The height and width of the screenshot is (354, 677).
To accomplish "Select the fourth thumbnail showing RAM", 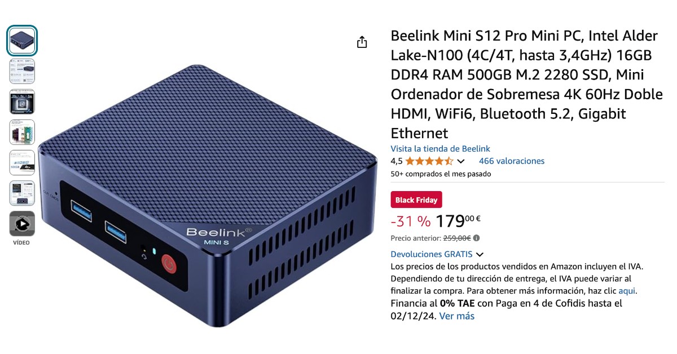I will click(22, 132).
